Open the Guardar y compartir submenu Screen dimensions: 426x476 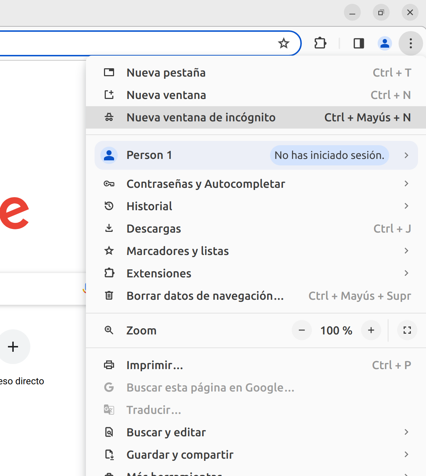(x=180, y=455)
